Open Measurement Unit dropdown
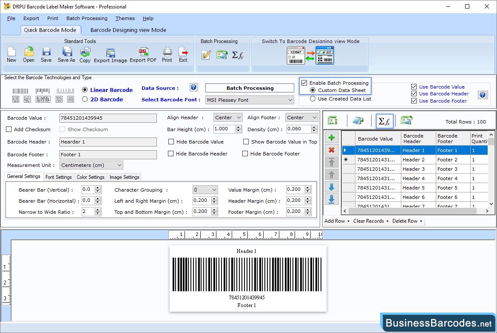Screen dimensions: 497x333 [x=91, y=165]
